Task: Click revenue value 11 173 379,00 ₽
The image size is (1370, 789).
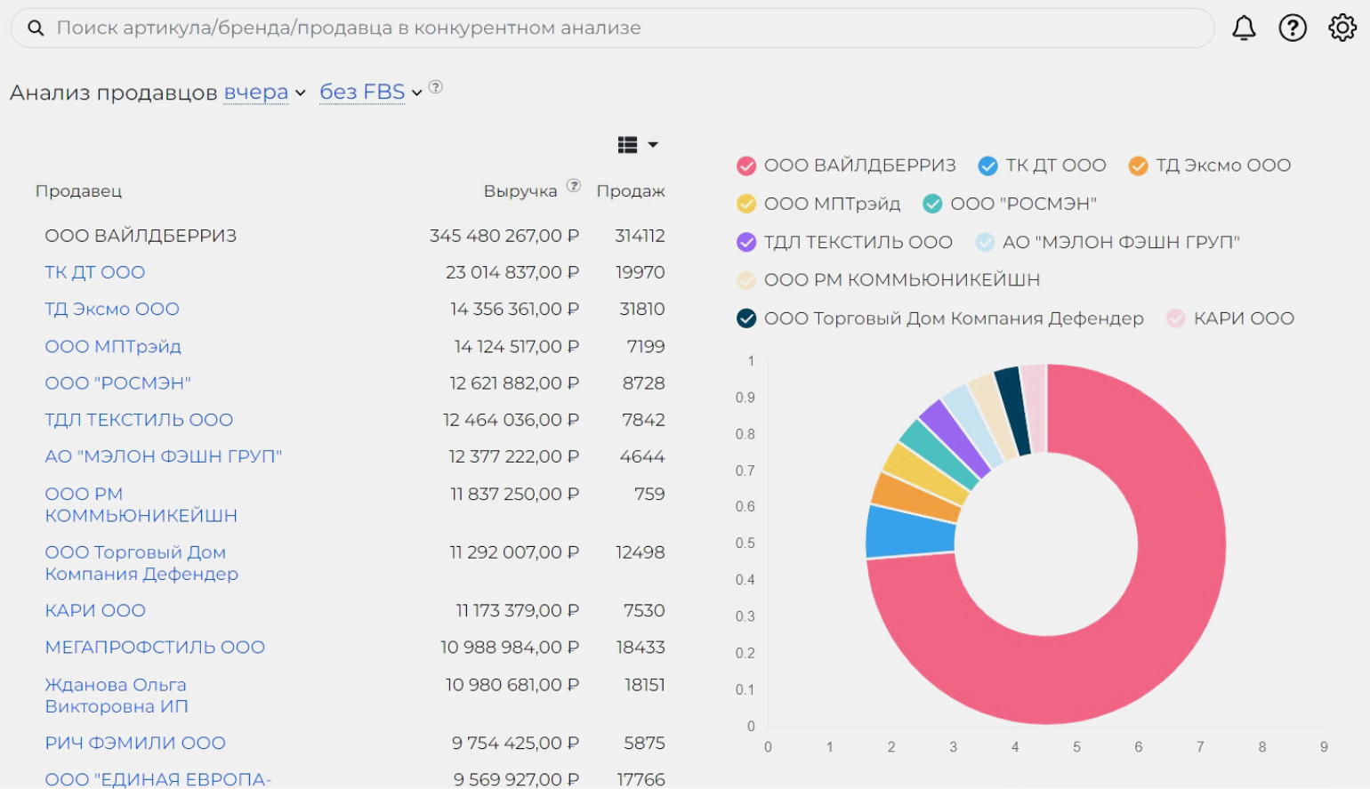Action: pyautogui.click(x=518, y=610)
